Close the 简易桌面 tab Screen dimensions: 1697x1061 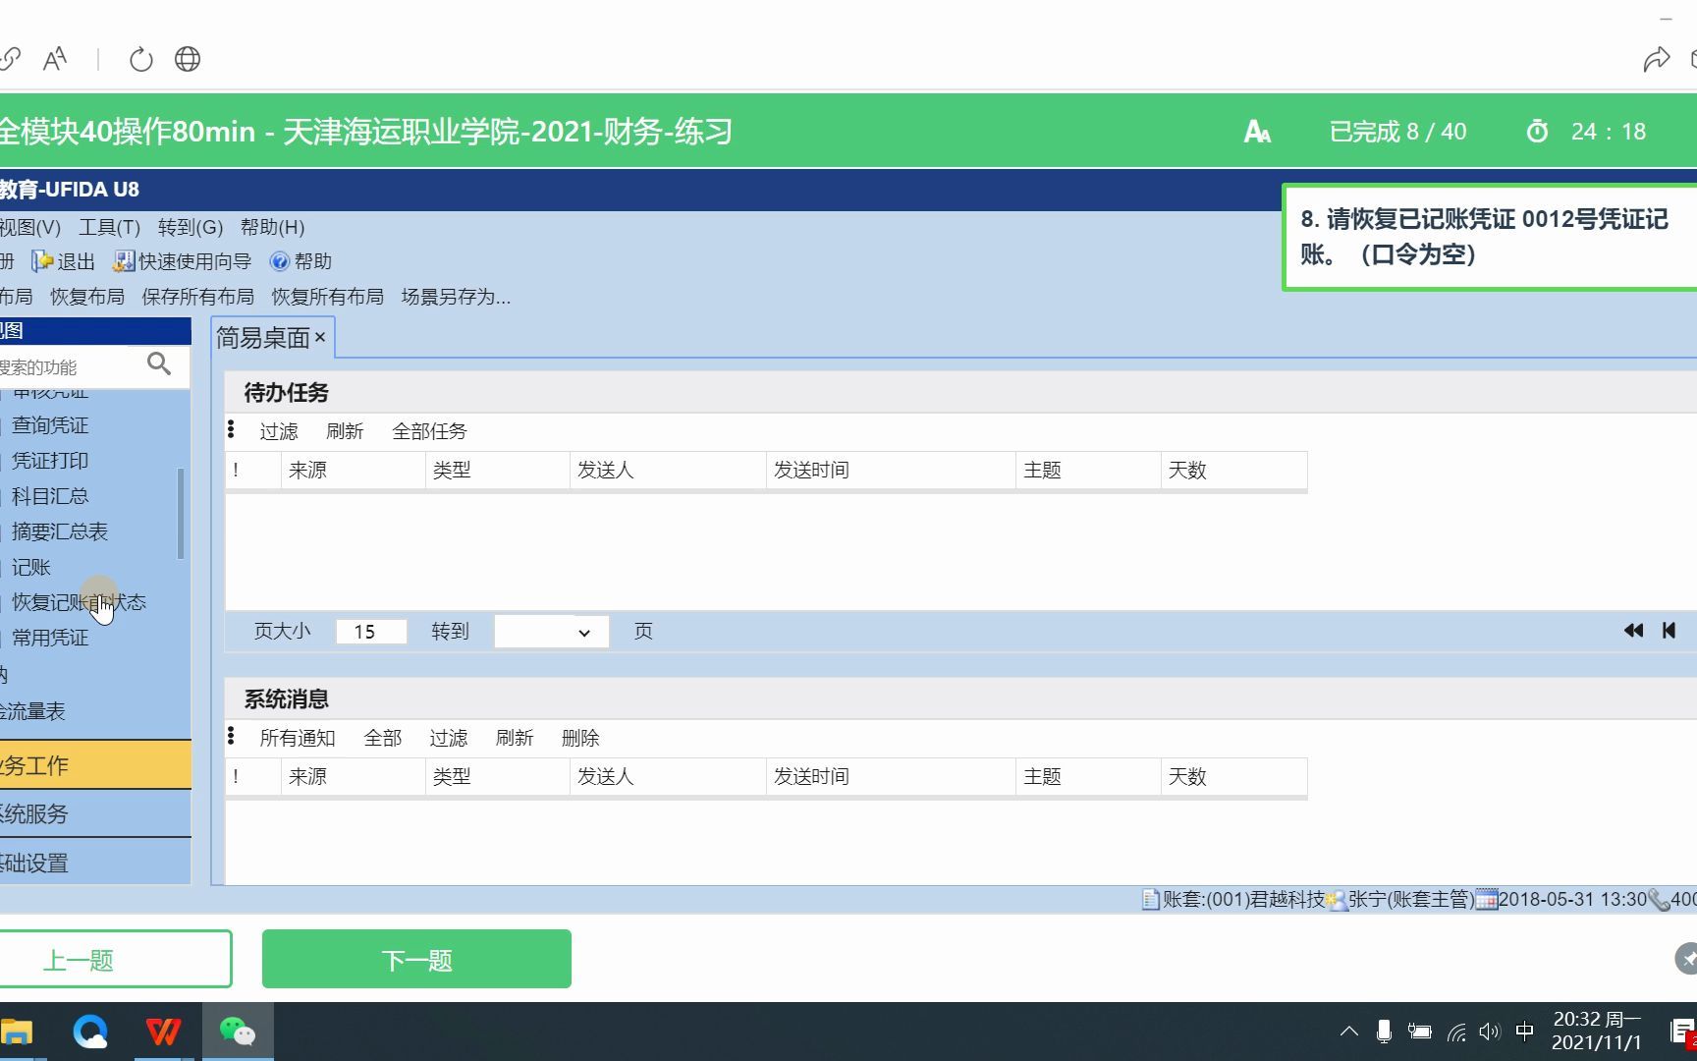(320, 337)
